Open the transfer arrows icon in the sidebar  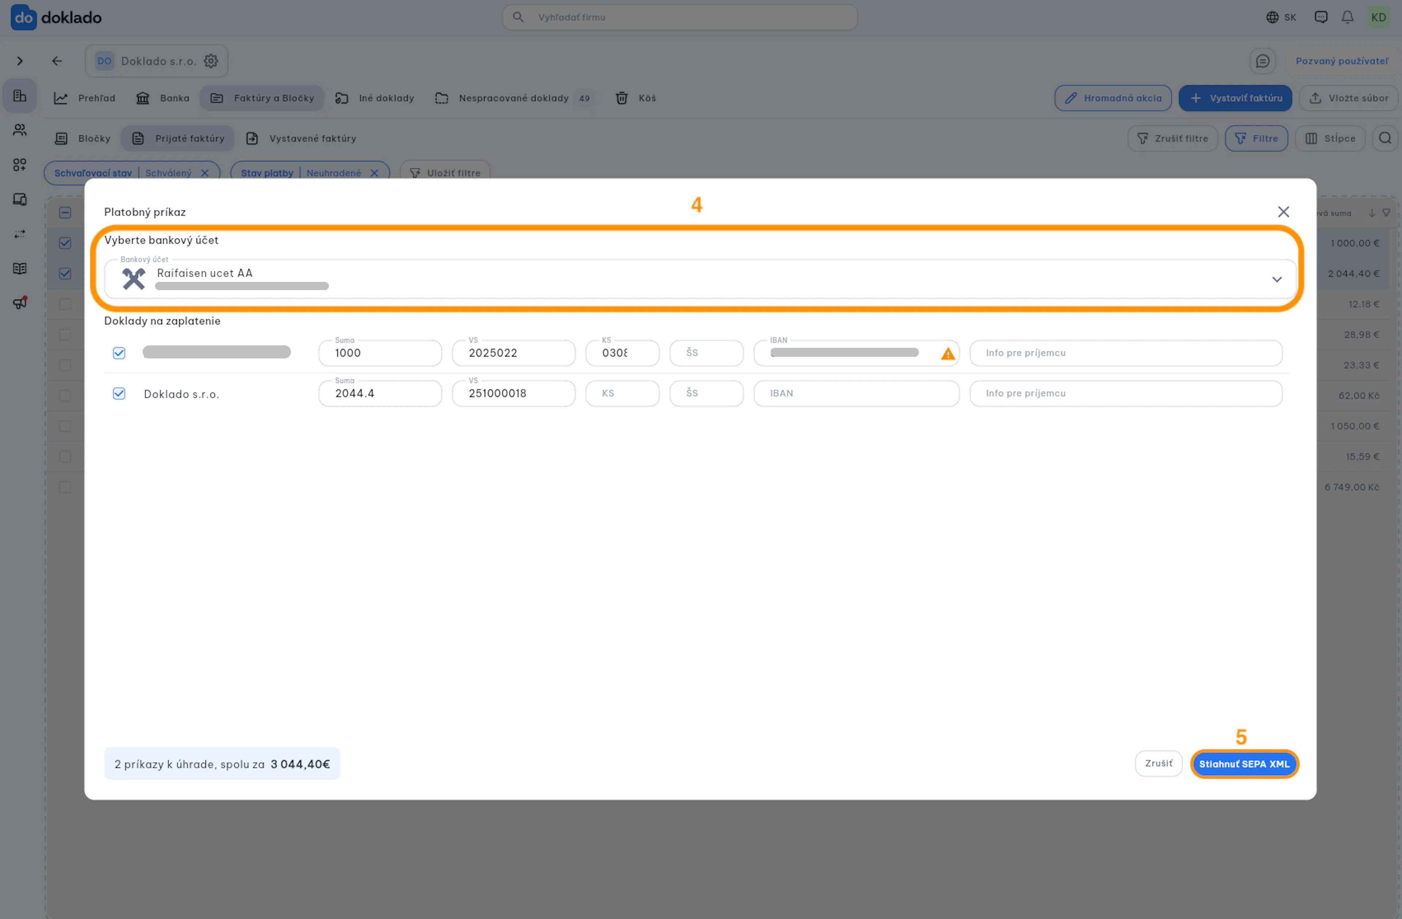(x=19, y=234)
